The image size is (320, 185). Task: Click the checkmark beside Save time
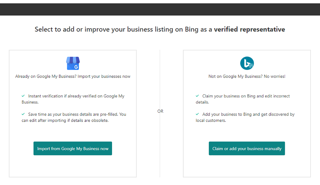(x=23, y=114)
